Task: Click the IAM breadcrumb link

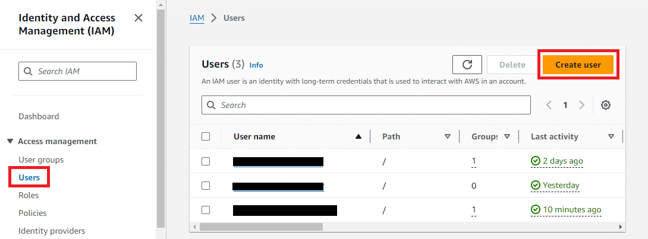Action: pyautogui.click(x=197, y=18)
